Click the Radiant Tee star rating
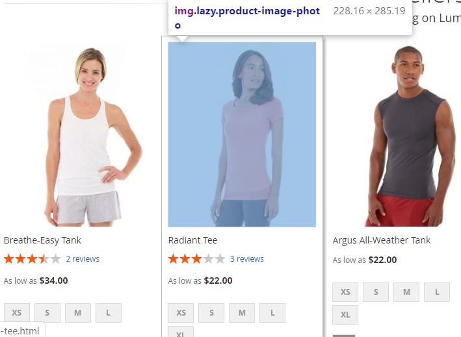461x337 pixels. [196, 259]
